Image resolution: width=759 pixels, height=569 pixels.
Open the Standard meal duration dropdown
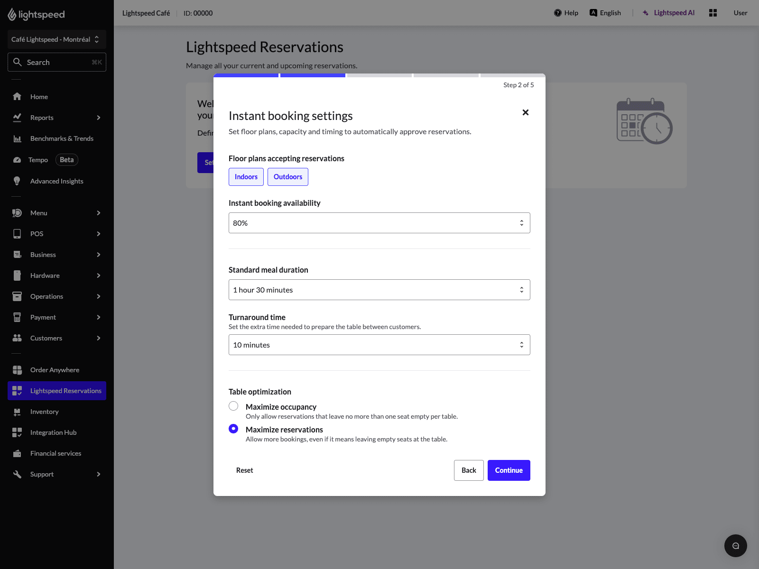pos(379,290)
